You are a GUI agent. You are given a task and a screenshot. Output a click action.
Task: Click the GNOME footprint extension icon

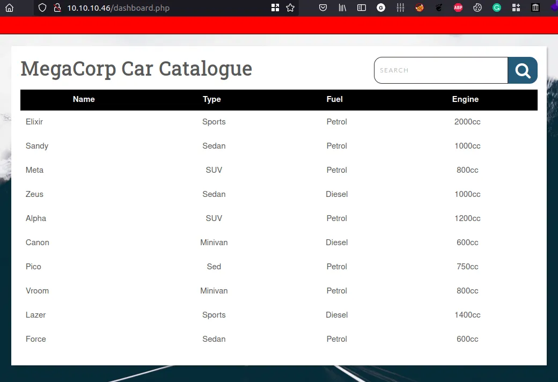pyautogui.click(x=439, y=8)
